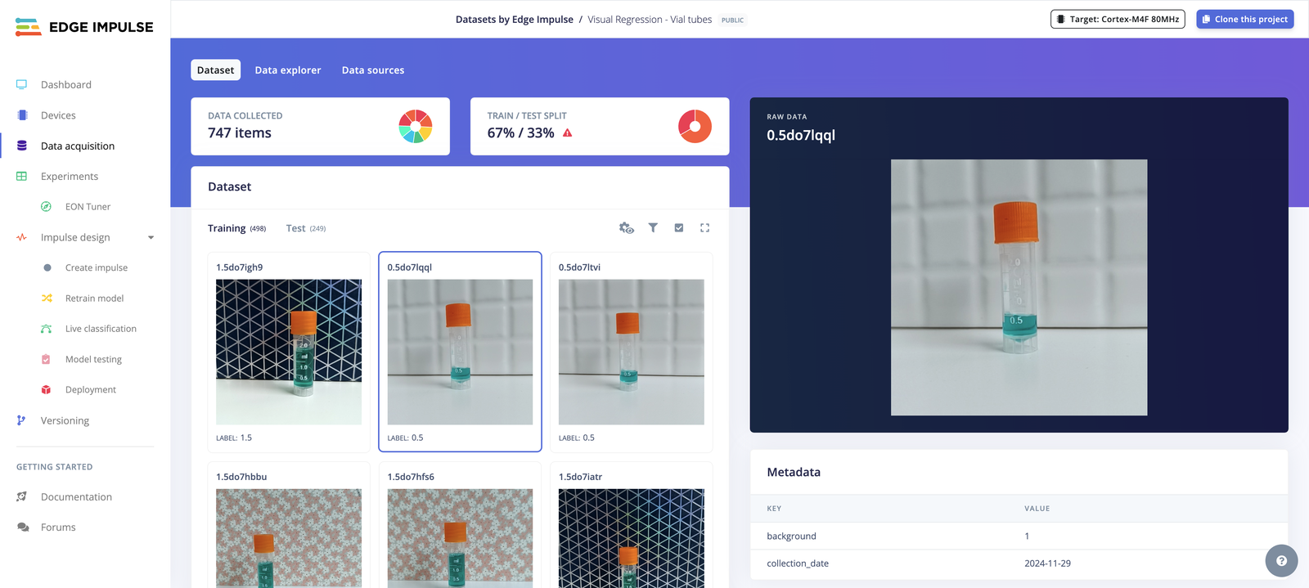
Task: Click the Impulse design pulse icon
Action: (x=22, y=237)
